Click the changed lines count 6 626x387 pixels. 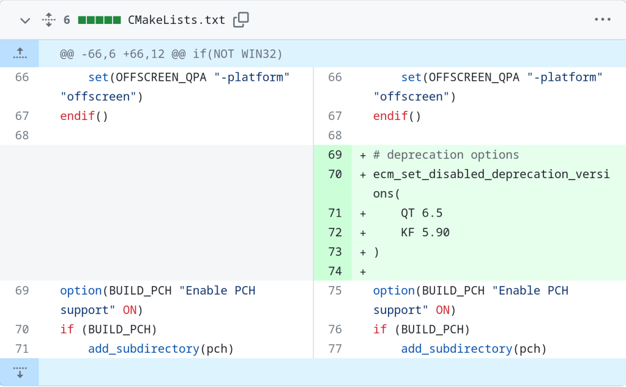(x=67, y=20)
